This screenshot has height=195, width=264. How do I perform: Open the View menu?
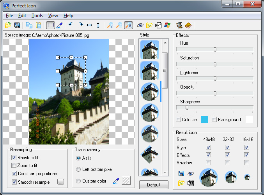coord(53,16)
